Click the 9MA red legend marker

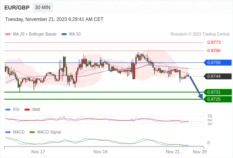27,110
